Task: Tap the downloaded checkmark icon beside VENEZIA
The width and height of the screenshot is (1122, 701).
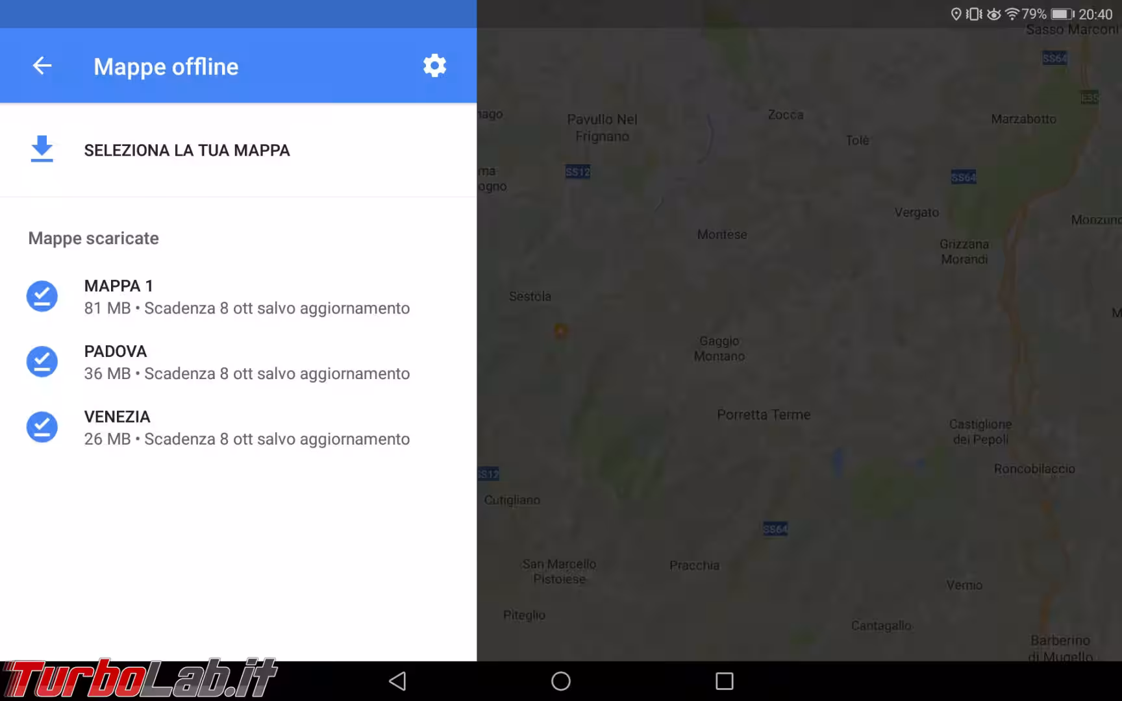Action: tap(42, 427)
